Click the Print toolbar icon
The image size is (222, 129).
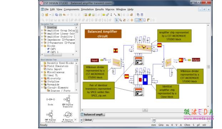point(60,15)
